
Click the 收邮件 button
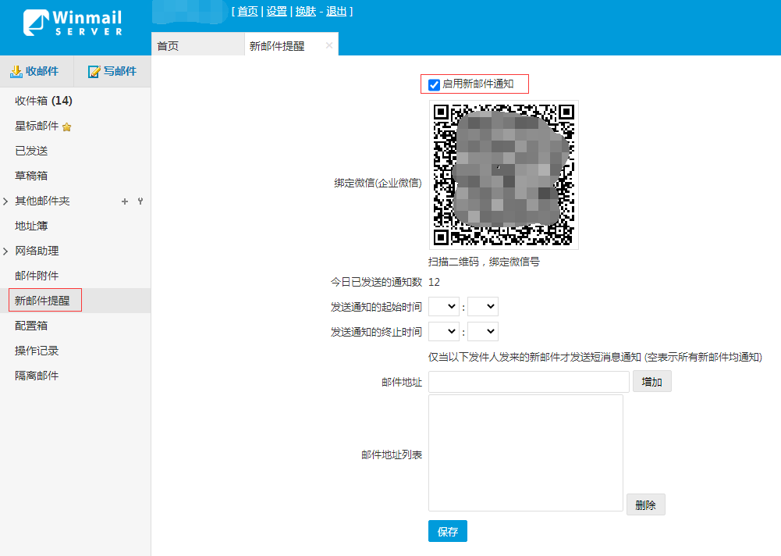37,71
